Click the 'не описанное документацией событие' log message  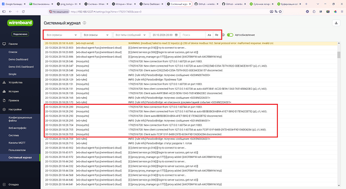(180, 102)
